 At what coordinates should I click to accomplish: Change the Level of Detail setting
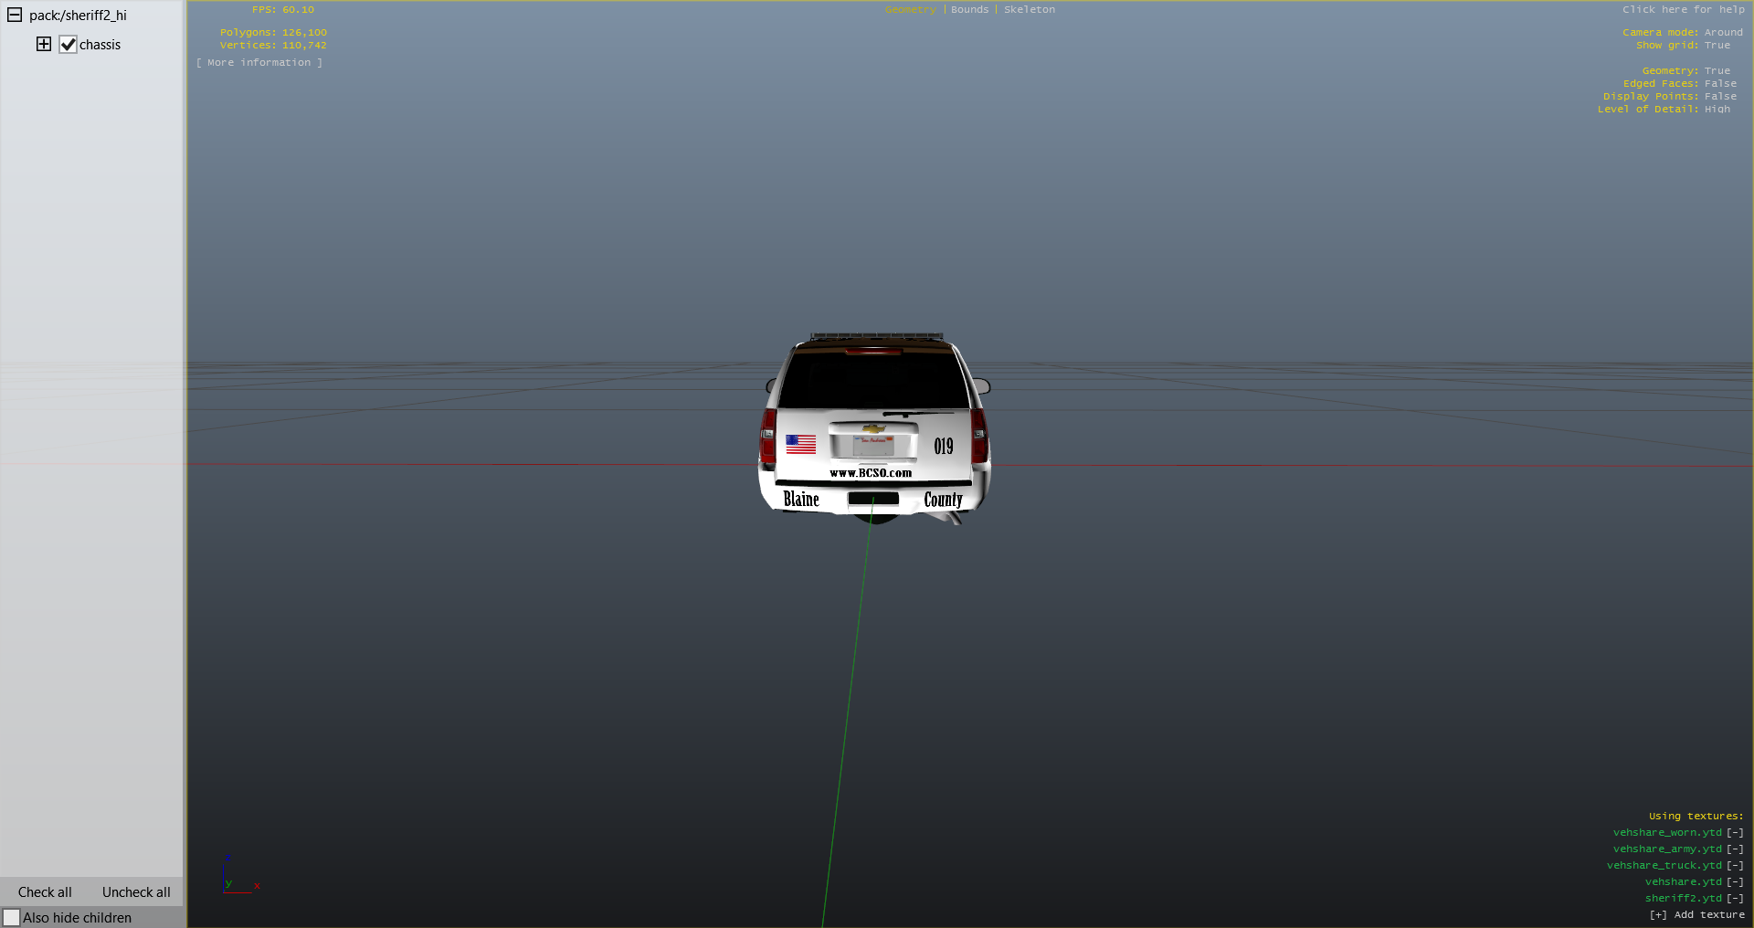[x=1717, y=110]
